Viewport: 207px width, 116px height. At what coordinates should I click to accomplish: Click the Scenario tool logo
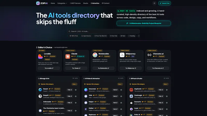click(x=131, y=103)
